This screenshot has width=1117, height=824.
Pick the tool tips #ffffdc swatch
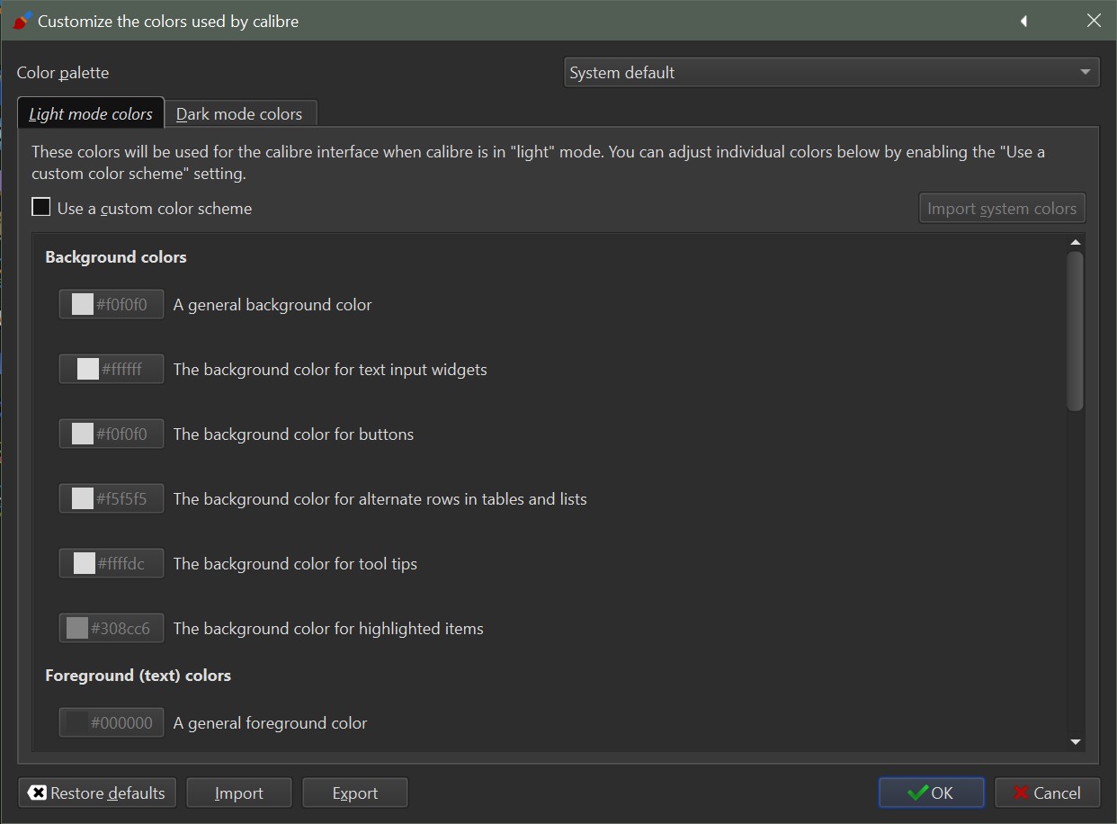pyautogui.click(x=112, y=563)
